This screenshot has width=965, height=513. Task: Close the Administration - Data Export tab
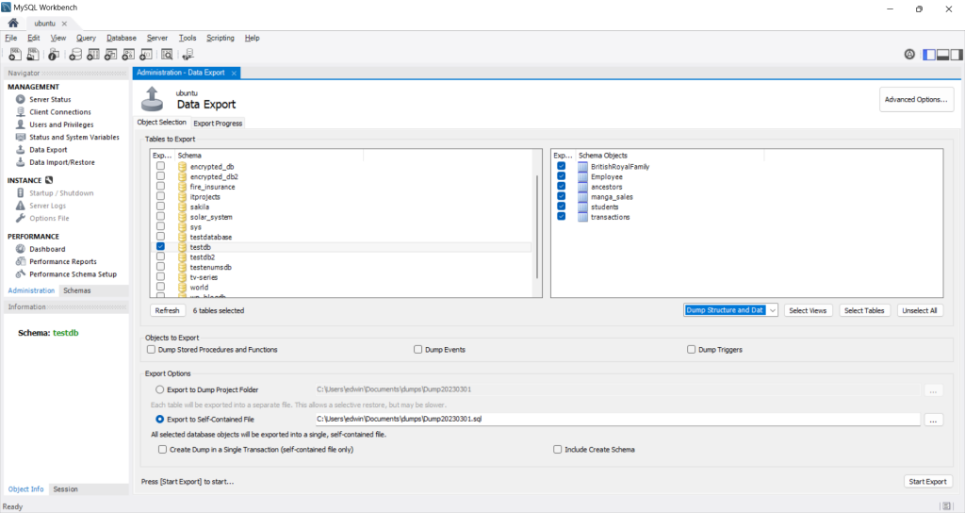234,73
